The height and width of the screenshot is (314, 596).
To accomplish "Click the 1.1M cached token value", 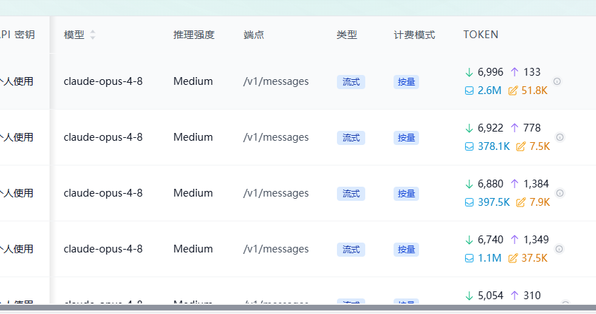I will 490,258.
